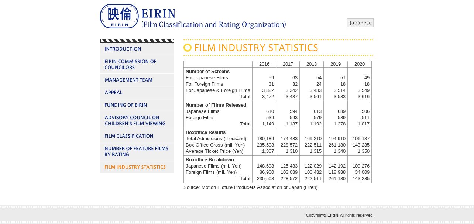Click the 2020 foreign films gross 34,009
Screen dimensions: 474x224
(362, 172)
